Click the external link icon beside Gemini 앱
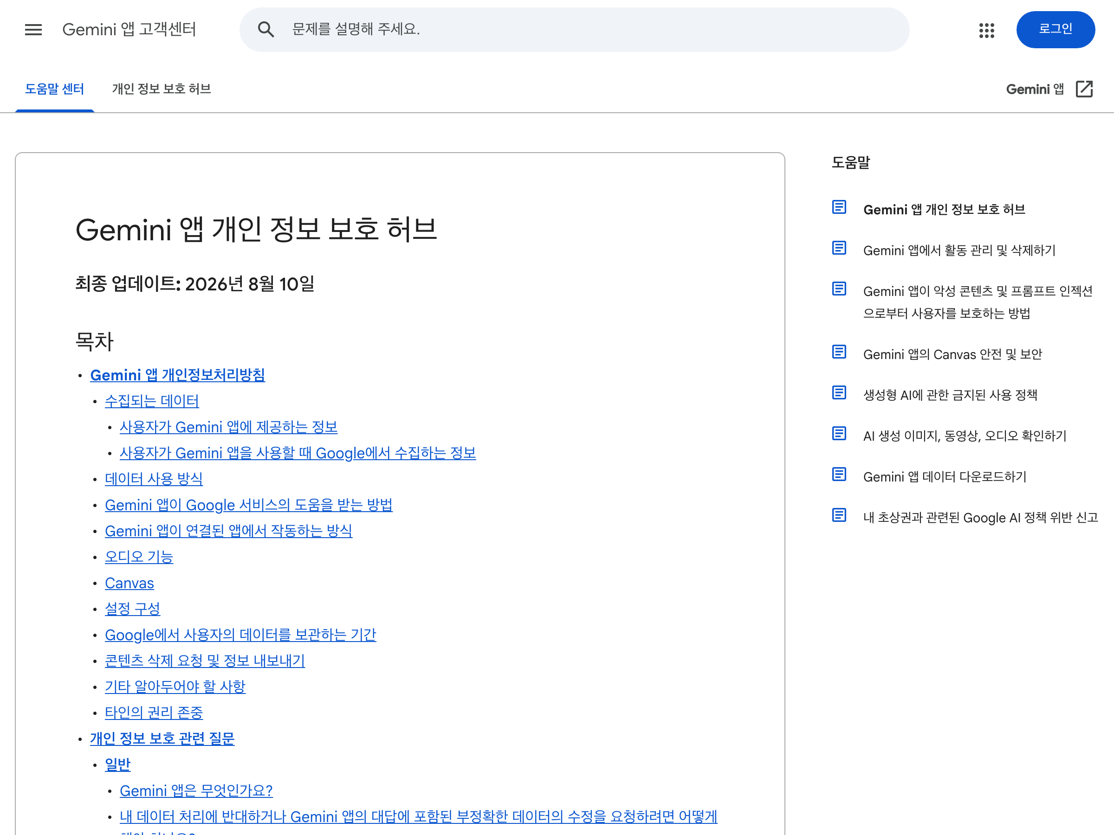Image resolution: width=1114 pixels, height=835 pixels. (1084, 89)
